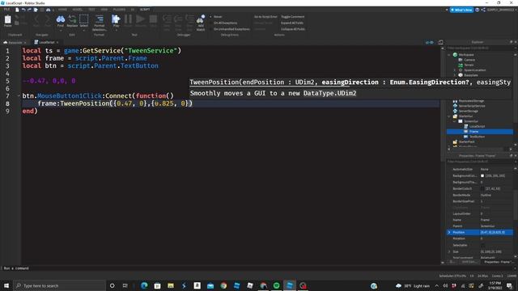Expand the SpawnLocation tree node
The image size is (518, 291).
tap(455, 70)
